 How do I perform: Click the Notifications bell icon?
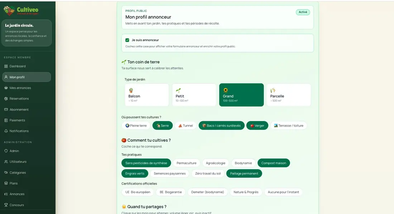pos(6,131)
